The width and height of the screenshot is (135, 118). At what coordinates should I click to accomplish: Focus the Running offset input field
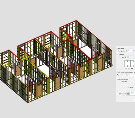tap(129, 51)
